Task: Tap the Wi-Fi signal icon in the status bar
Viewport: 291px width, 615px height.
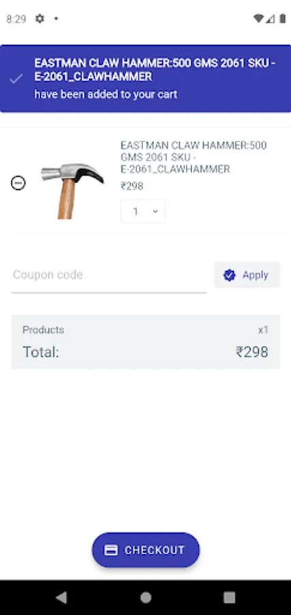Action: coord(258,18)
